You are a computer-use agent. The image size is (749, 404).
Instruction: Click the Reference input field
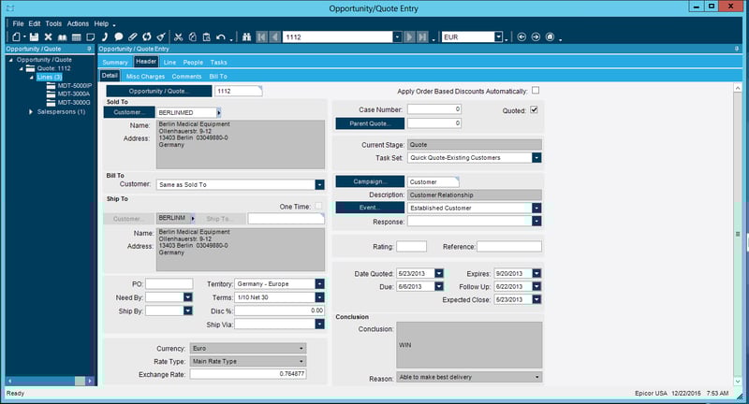click(509, 247)
